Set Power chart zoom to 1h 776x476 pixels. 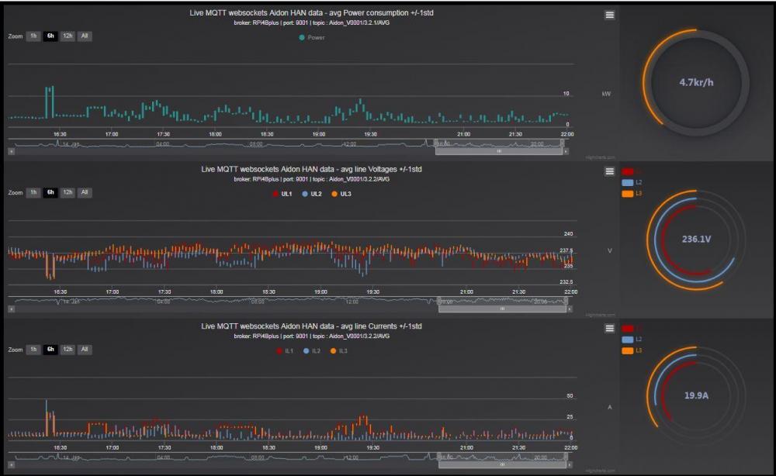click(x=33, y=36)
